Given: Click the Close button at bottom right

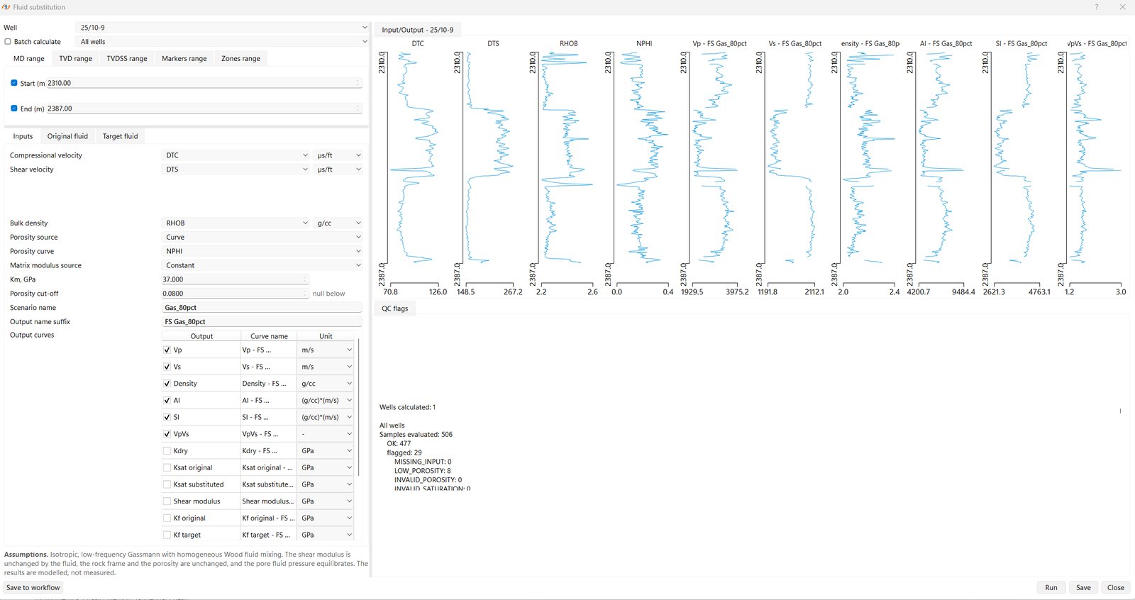Looking at the screenshot, I should 1116,588.
